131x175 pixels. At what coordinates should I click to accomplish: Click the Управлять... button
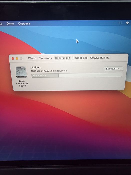[x=113, y=69]
